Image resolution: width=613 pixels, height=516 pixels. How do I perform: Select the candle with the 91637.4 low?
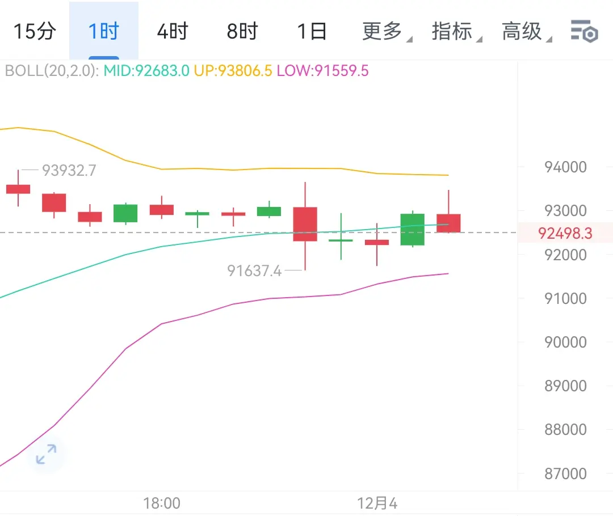click(x=305, y=224)
